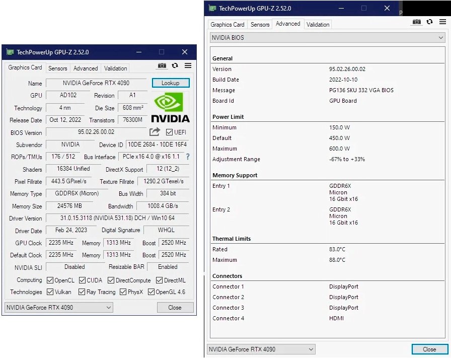This screenshot has width=451, height=358.
Task: Click the Device ID field
Action: point(158,145)
